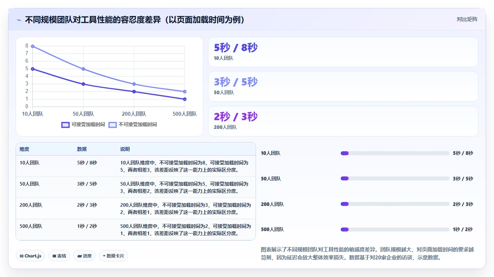Screen dimensions: 494x277
Task: Open the 5秒 / 8秒 data card
Action: coord(343,52)
